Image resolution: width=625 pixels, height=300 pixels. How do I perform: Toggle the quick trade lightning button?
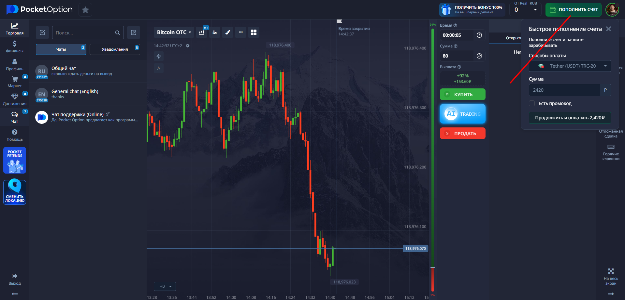tap(159, 56)
